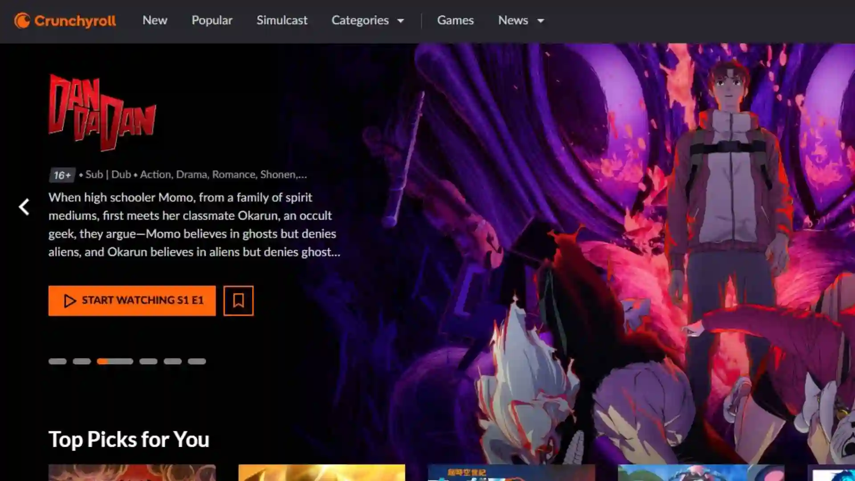
Task: Open third Top Picks thumbnail with Chinese title
Action: pos(511,473)
